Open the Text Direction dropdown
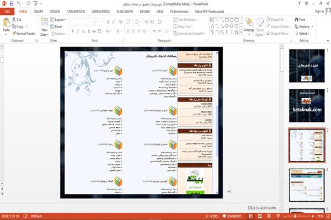The height and width of the screenshot is (220, 331). [x=185, y=20]
